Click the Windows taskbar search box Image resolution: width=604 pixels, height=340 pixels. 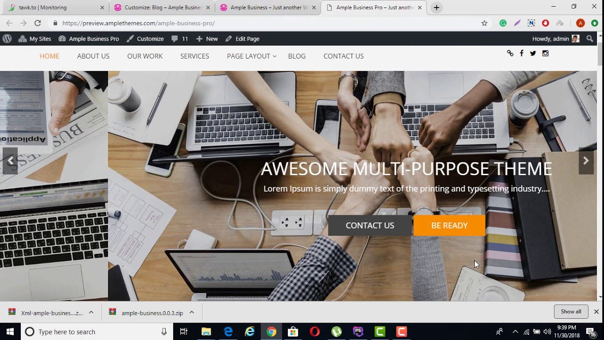[96, 332]
